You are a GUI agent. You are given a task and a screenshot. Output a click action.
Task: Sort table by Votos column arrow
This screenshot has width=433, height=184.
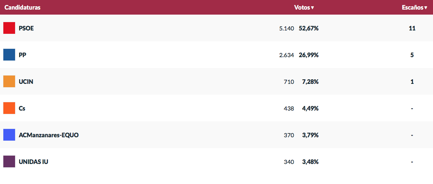point(313,8)
